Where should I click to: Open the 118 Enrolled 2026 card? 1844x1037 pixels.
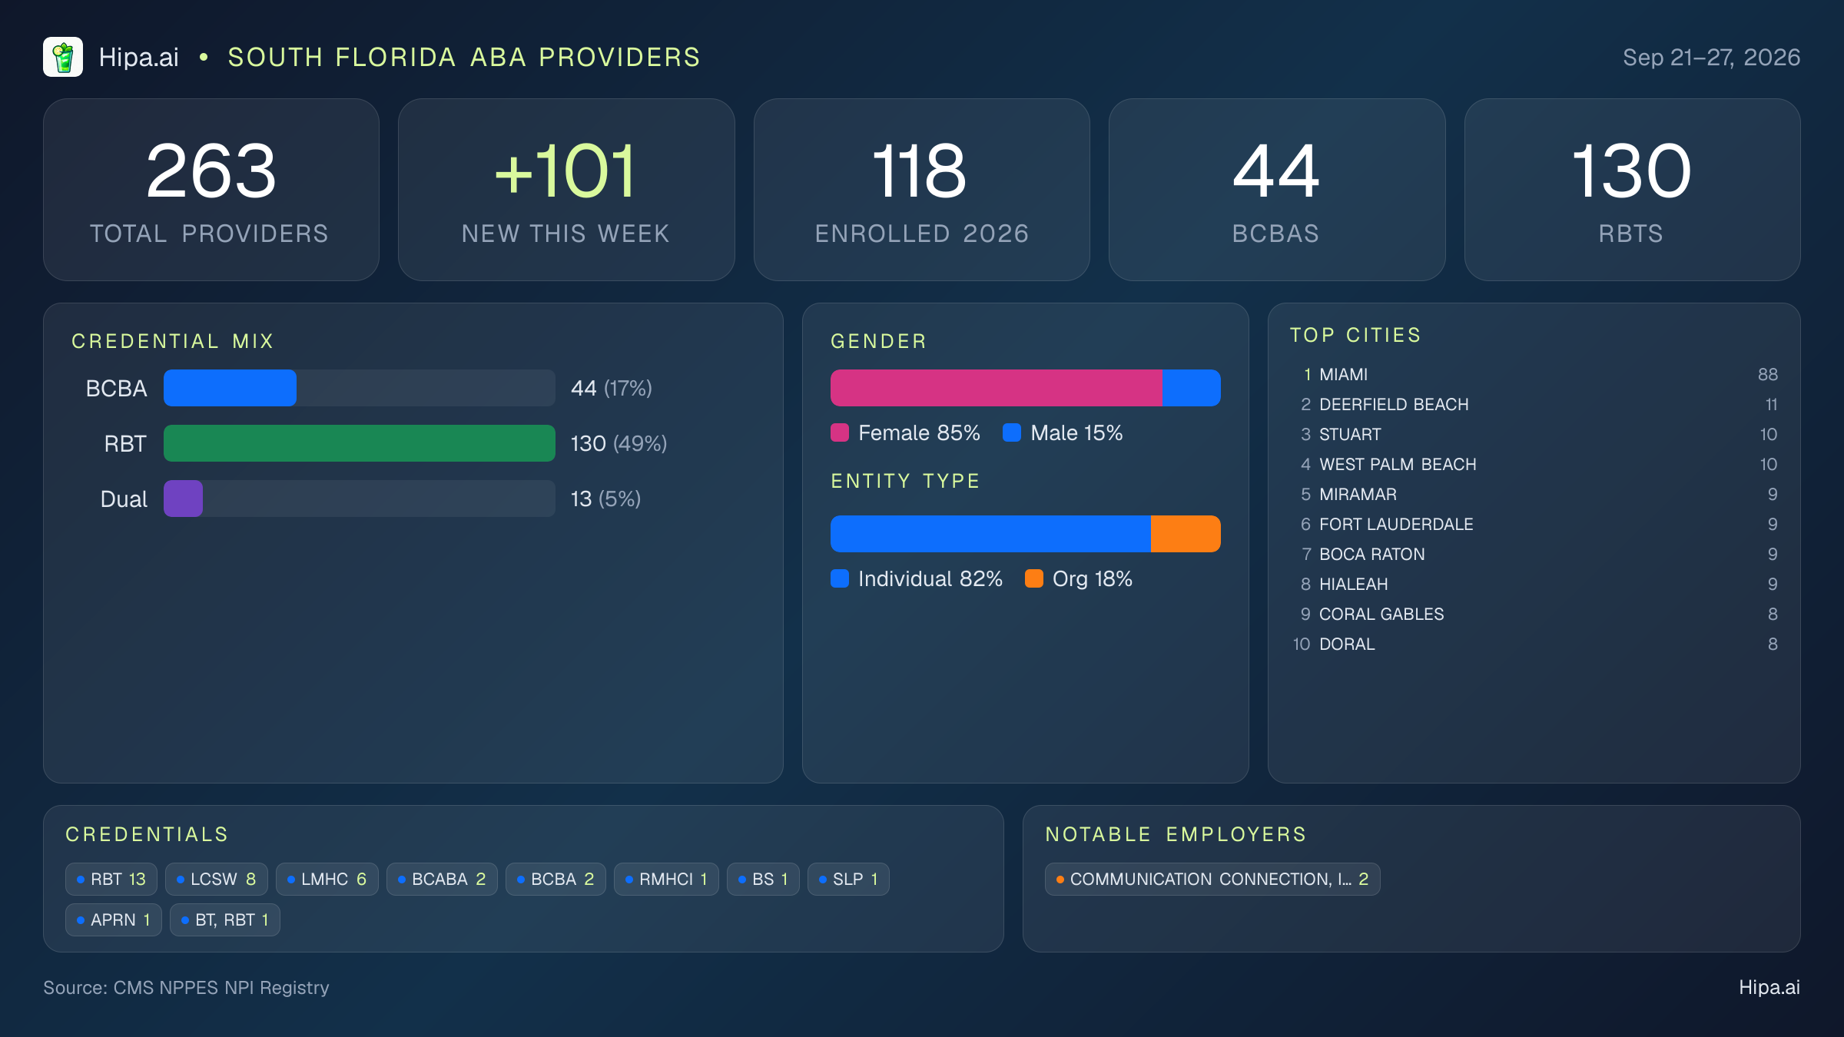[x=922, y=190]
